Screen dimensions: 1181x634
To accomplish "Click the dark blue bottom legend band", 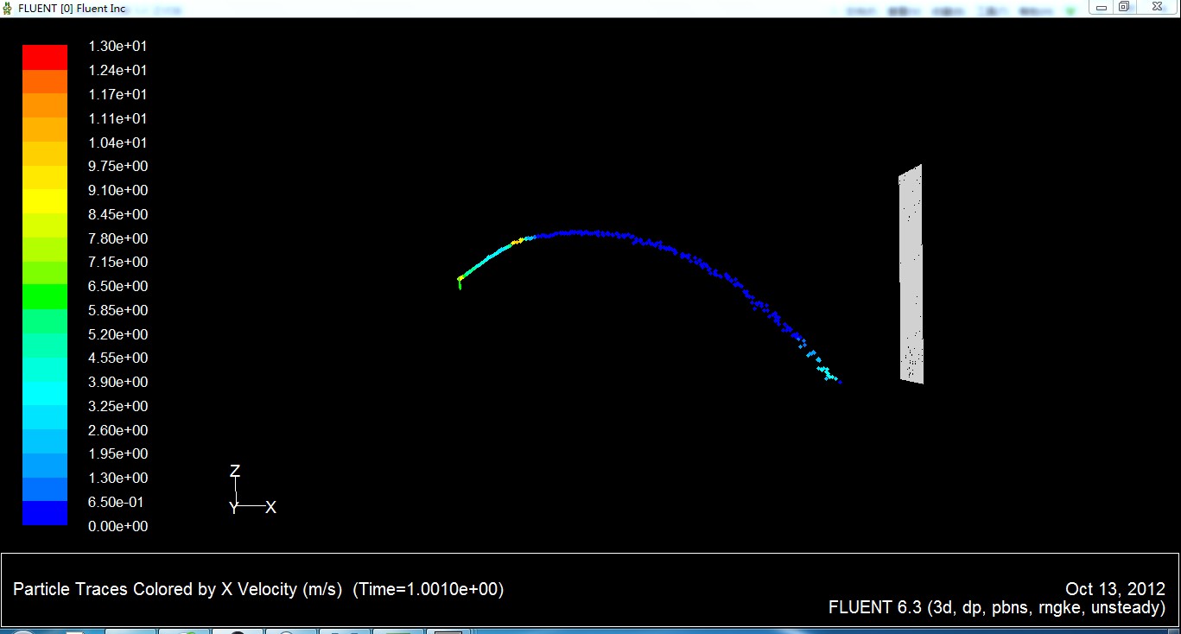I will 44,513.
